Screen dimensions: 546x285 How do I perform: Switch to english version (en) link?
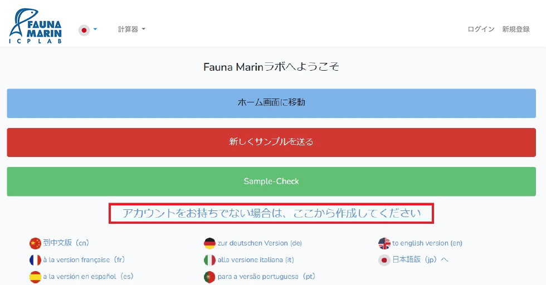tap(427, 243)
